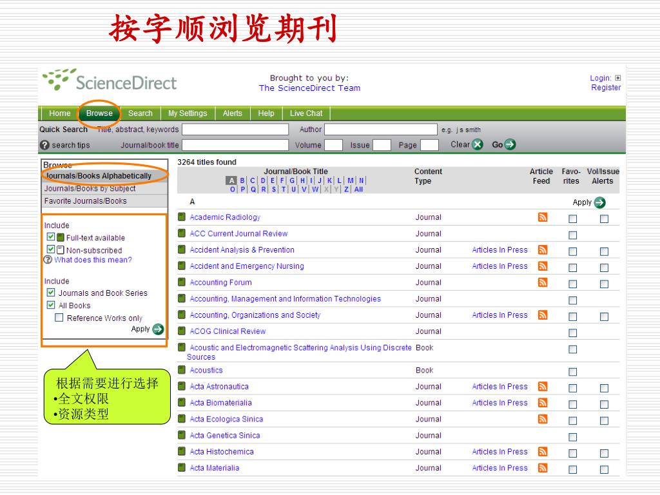This screenshot has height=495, width=660.
Task: Click the Go arrow icon in Quick Search
Action: (510, 145)
